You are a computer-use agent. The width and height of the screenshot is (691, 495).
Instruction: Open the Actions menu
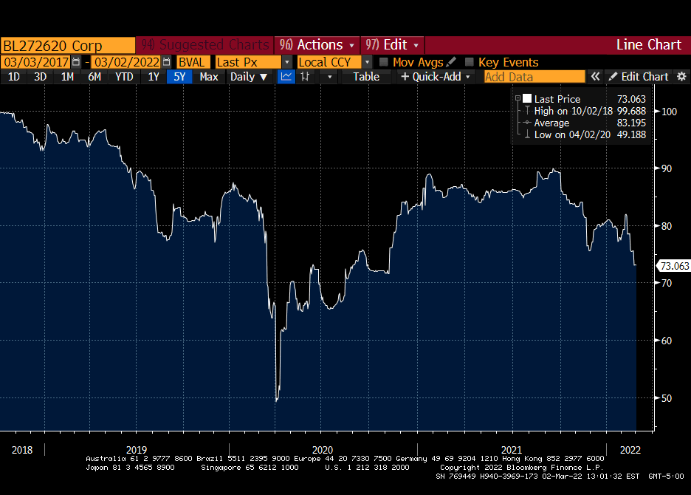coord(317,44)
